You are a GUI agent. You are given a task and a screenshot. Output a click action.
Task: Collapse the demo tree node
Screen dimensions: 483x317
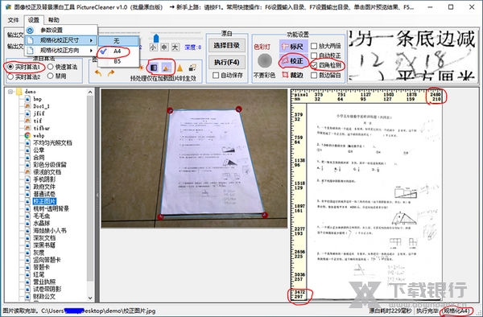pos(10,92)
